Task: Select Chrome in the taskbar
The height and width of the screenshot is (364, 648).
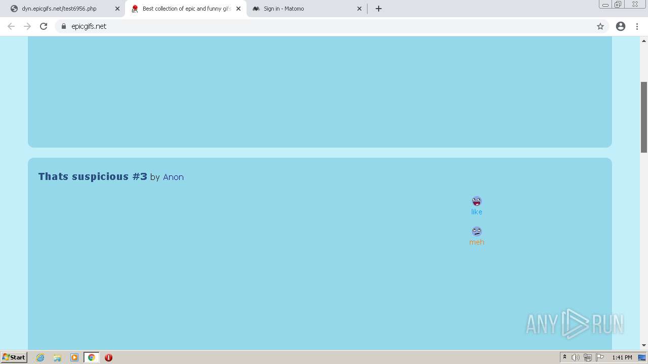Action: [x=92, y=357]
